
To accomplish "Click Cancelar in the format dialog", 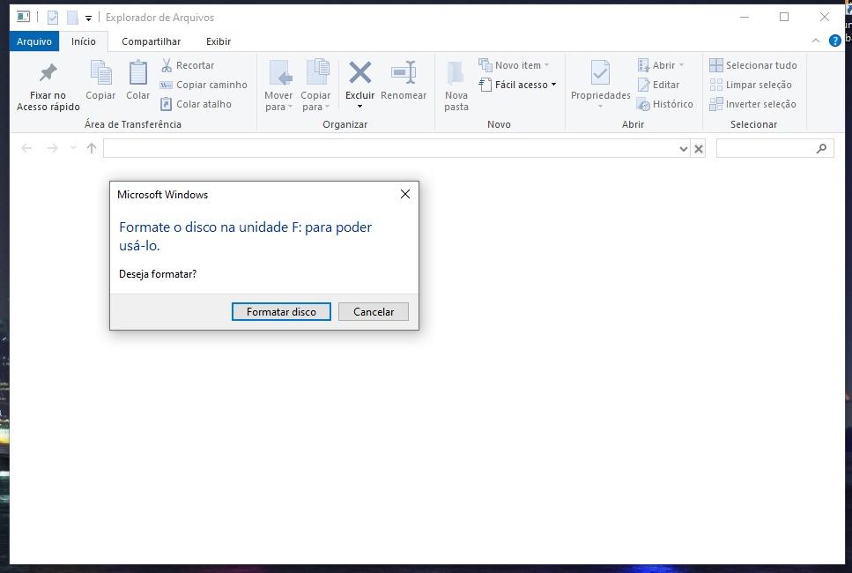I will click(374, 311).
